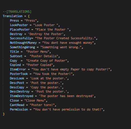The height and width of the screenshot is (129, 131).
Task: Select the Press key identifier
Action: (14, 20)
